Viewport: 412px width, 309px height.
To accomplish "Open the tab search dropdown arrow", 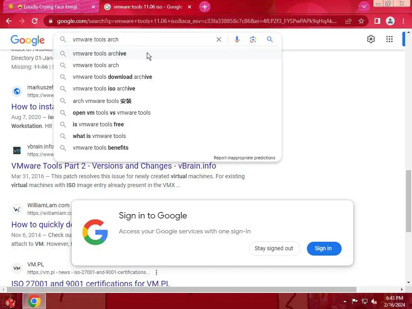I will point(364,7).
